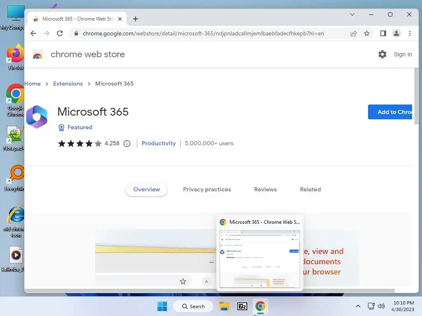Click the Chrome taskbar icon

click(260, 306)
